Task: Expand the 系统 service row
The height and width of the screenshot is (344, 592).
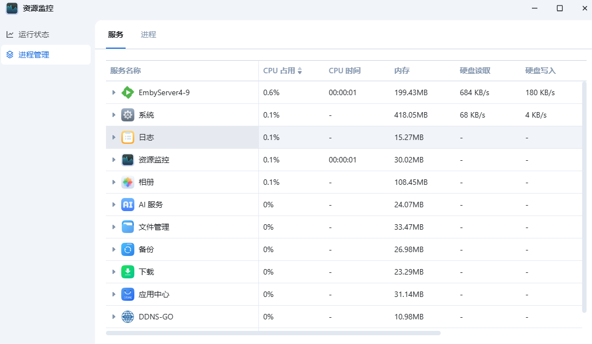Action: (114, 115)
